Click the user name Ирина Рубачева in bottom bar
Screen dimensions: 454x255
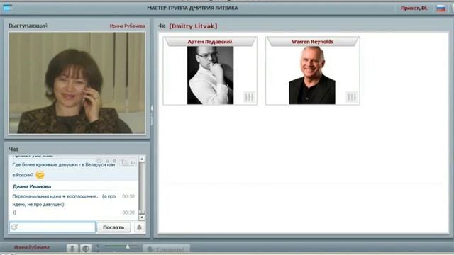click(32, 247)
